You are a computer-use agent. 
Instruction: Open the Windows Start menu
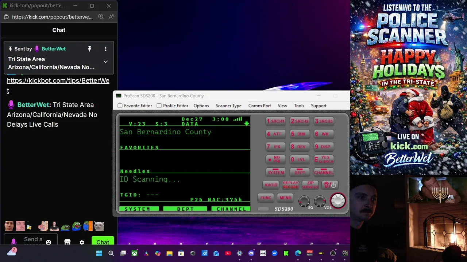click(99, 253)
